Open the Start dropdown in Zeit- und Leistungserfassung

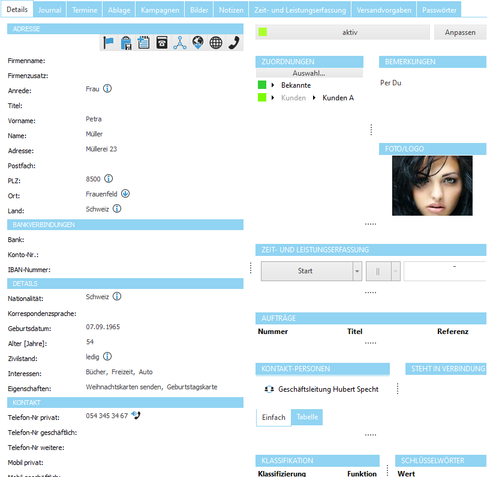click(358, 271)
